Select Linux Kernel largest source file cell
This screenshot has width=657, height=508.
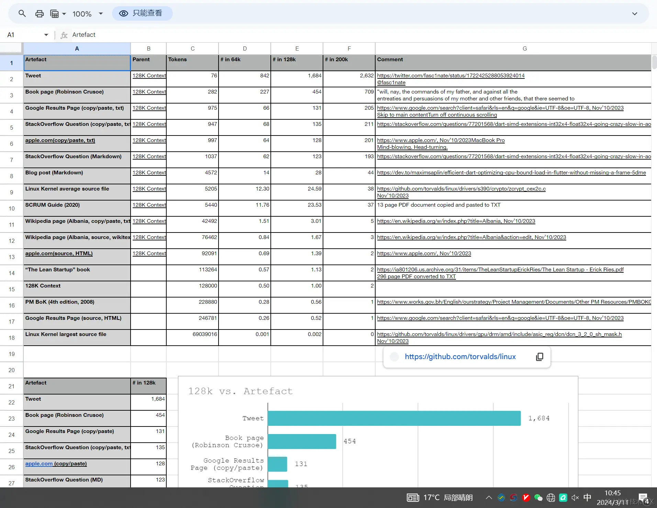pyautogui.click(x=77, y=337)
